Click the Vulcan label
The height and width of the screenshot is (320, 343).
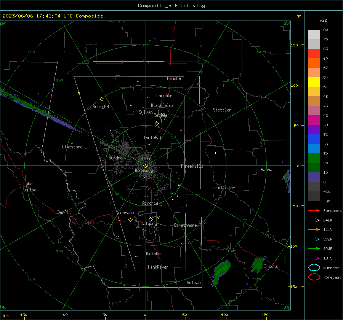[x=194, y=283]
